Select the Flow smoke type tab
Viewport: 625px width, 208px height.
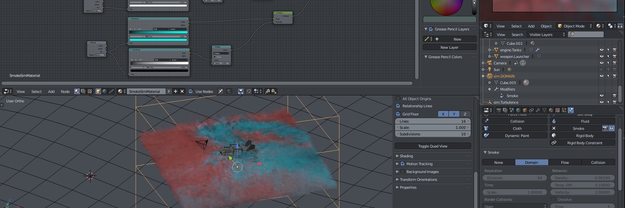tap(565, 163)
